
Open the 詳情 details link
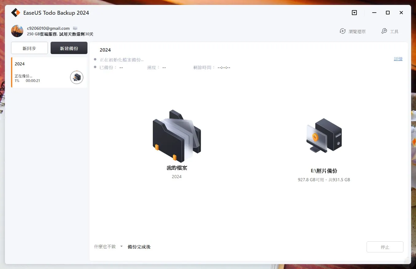coord(398,59)
